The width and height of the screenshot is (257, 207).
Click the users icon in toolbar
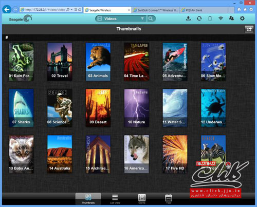pos(231,18)
